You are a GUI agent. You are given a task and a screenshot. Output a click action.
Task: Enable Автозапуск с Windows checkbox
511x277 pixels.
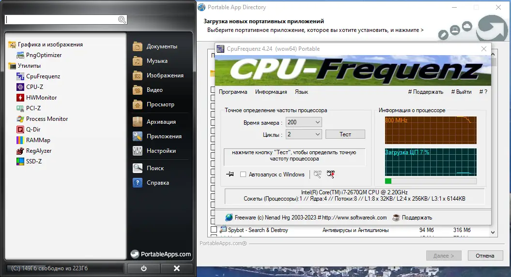[243, 174]
